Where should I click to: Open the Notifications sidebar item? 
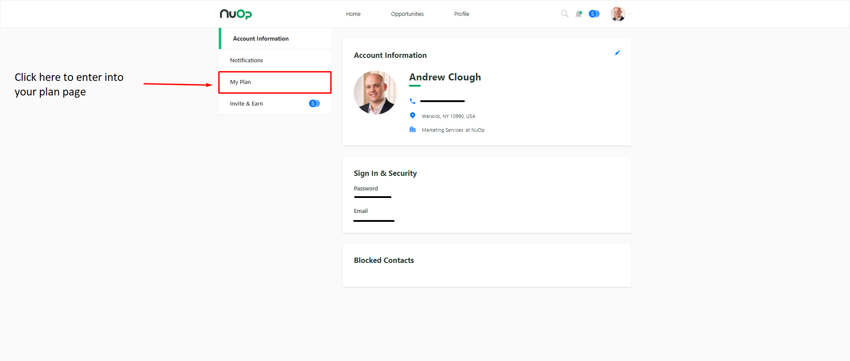(x=275, y=60)
